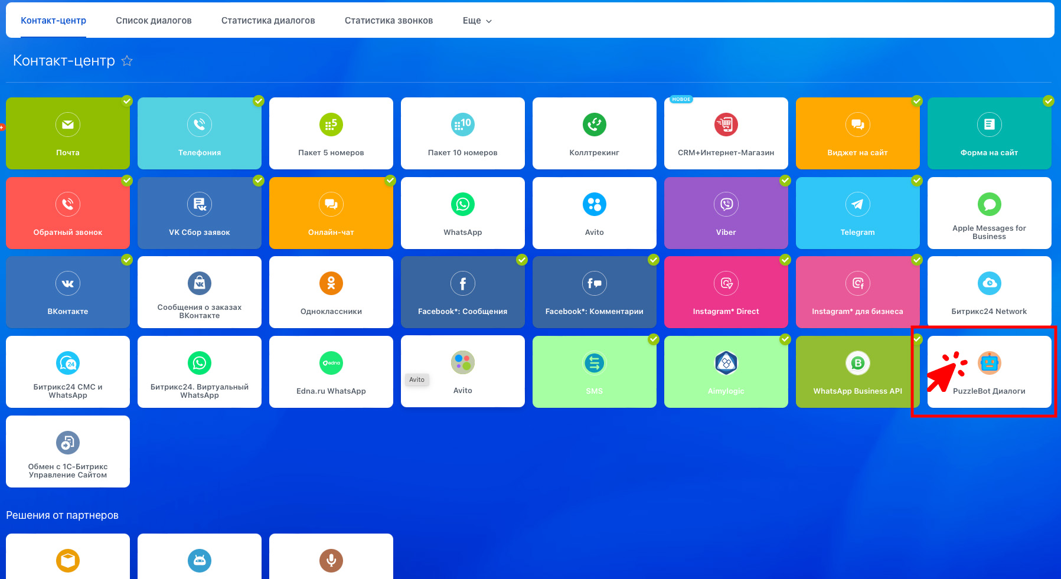Screen dimensions: 1061x579
Task: Open the Одноклассники channel tile
Action: pos(331,292)
